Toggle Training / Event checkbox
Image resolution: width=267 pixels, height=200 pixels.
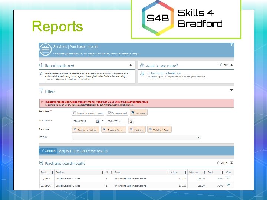point(150,129)
